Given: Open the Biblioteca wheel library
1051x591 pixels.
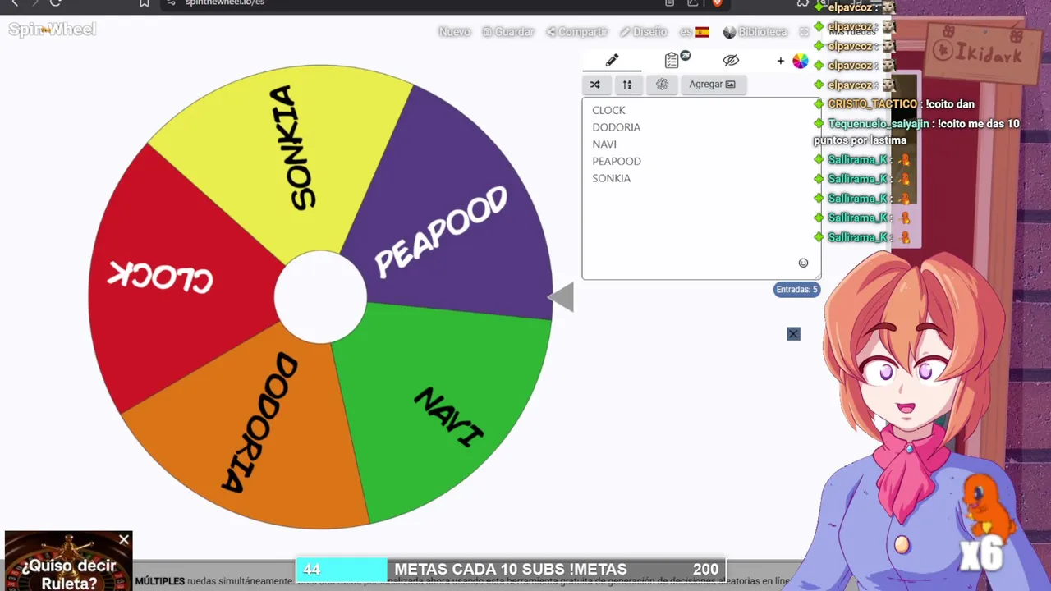Looking at the screenshot, I should [755, 32].
